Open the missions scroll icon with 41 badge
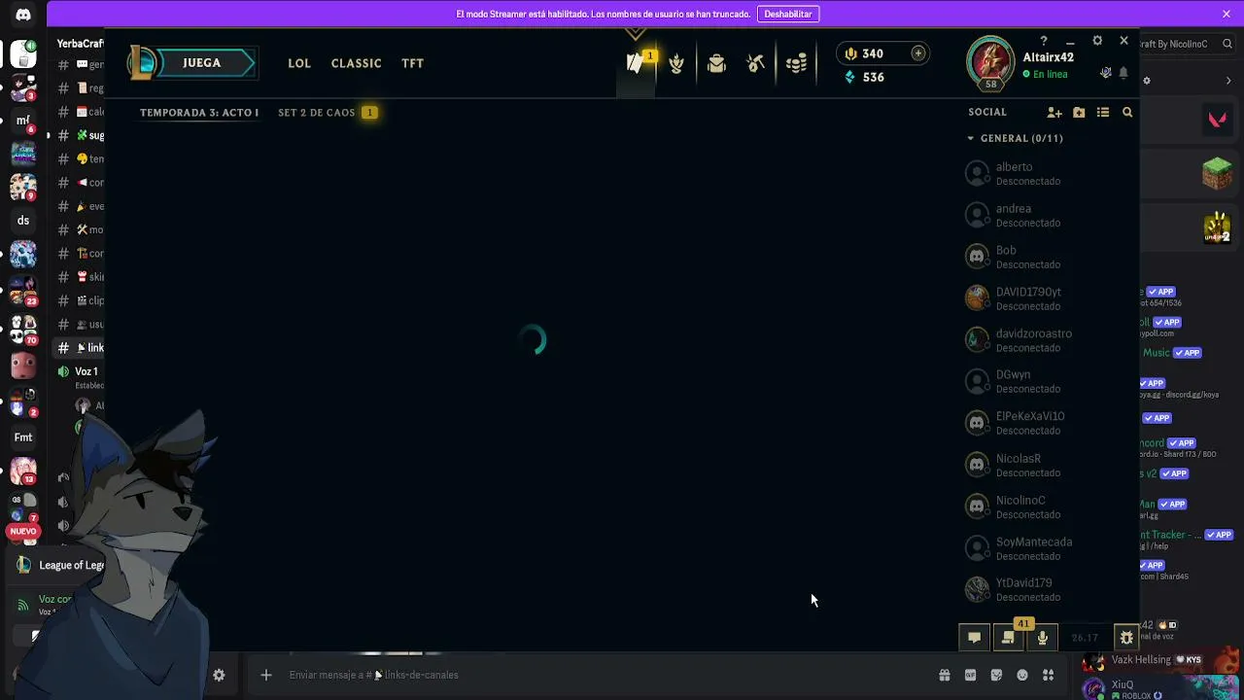 [x=1009, y=638]
